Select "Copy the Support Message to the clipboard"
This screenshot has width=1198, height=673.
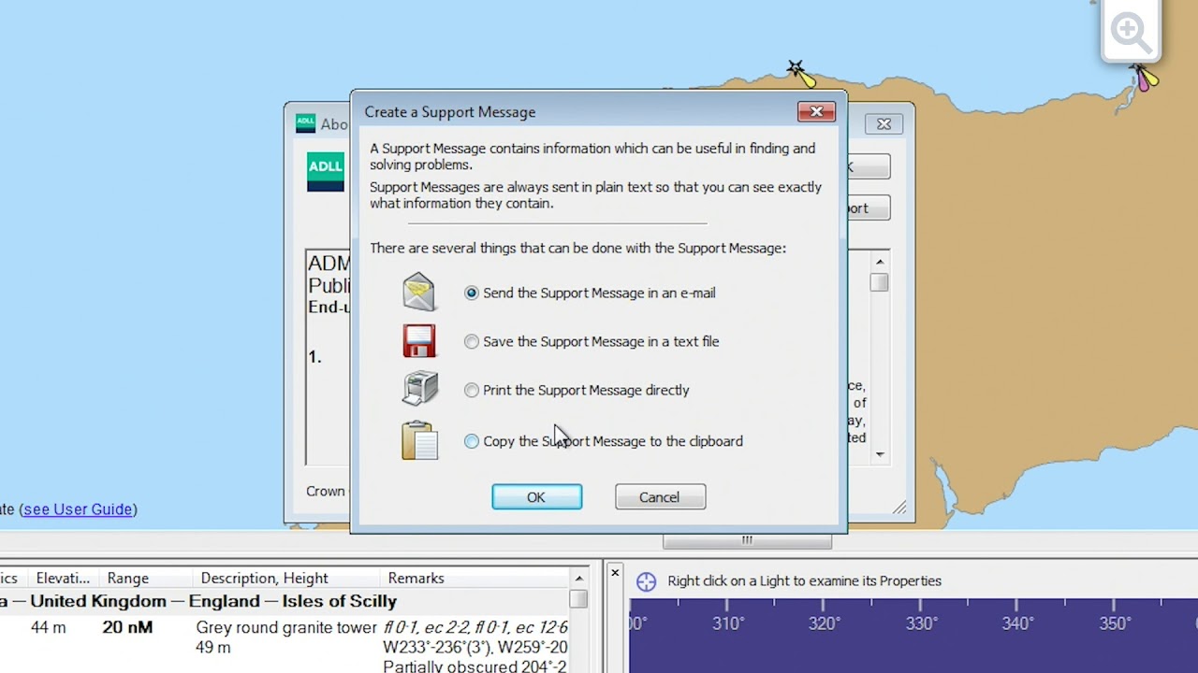pyautogui.click(x=472, y=440)
